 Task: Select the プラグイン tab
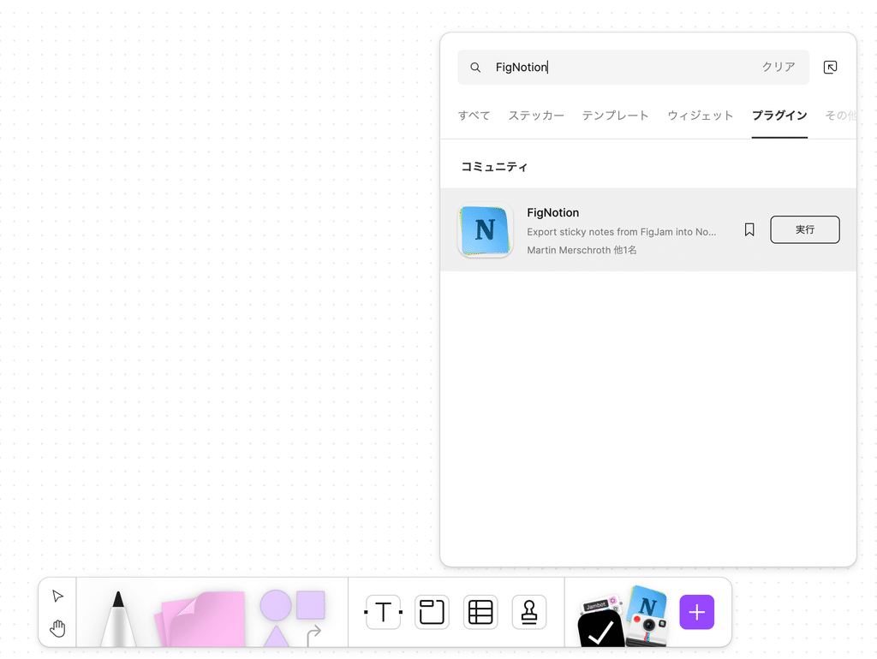(779, 116)
